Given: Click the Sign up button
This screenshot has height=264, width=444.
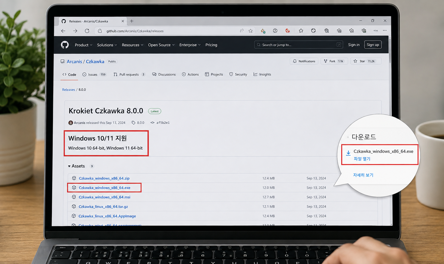Looking at the screenshot, I should [373, 45].
